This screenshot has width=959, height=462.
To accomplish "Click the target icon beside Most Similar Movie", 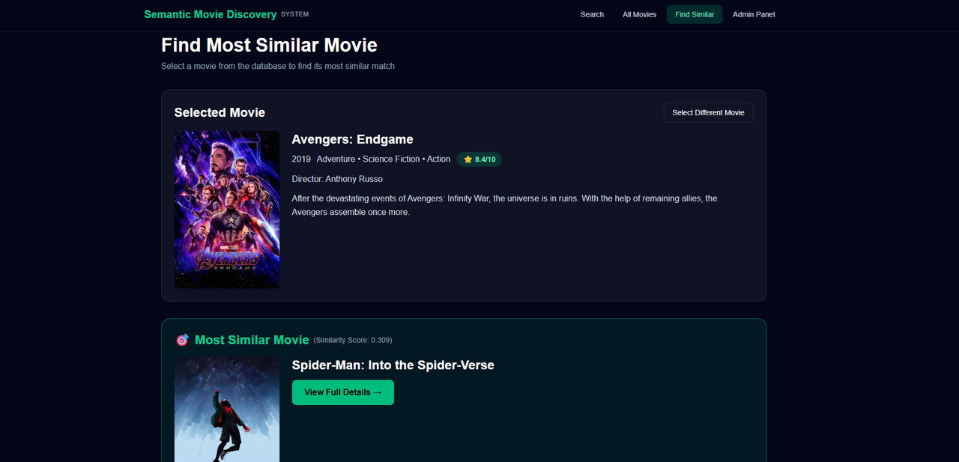I will (182, 340).
